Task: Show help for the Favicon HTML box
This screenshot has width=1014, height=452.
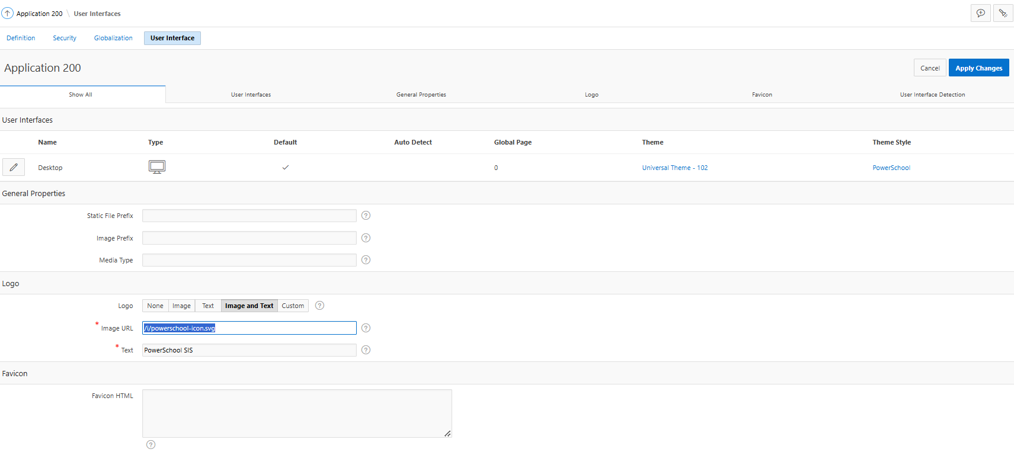Action: click(x=151, y=444)
